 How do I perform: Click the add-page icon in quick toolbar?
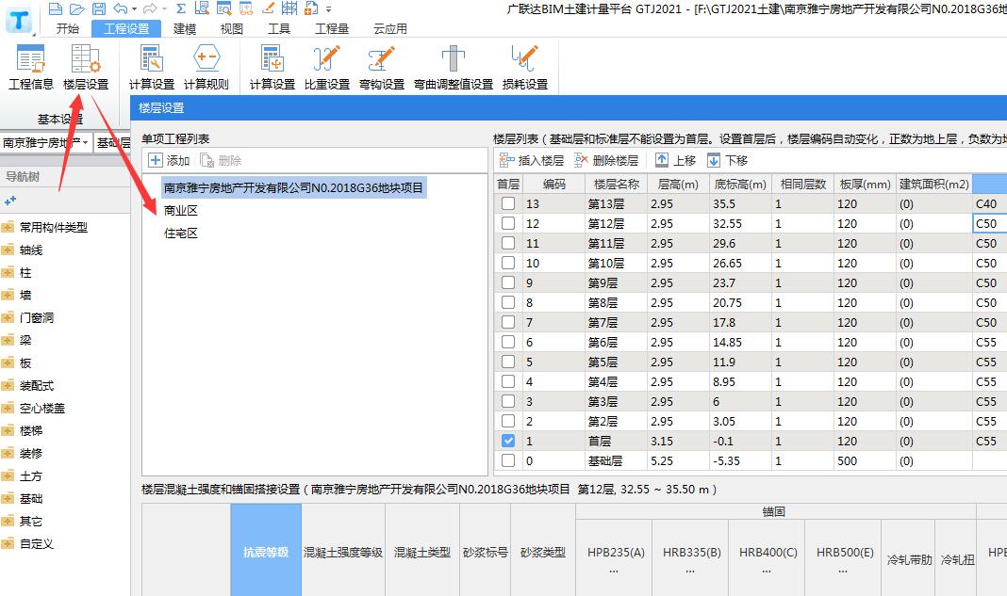click(311, 8)
